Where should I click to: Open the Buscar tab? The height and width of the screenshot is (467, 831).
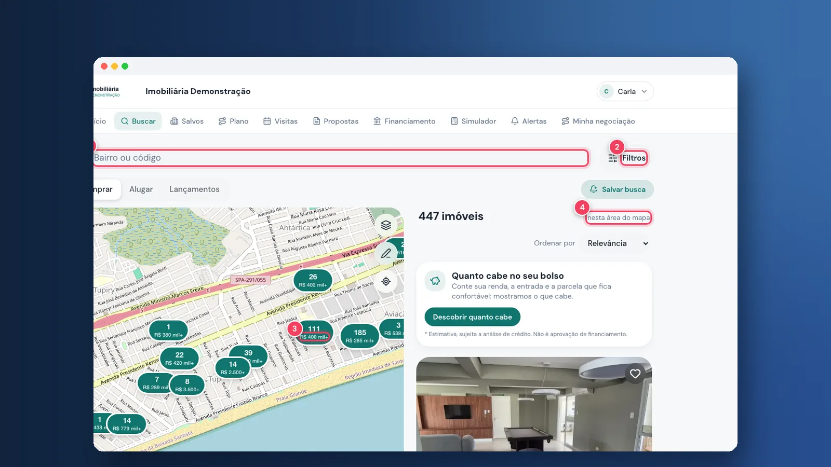[138, 121]
